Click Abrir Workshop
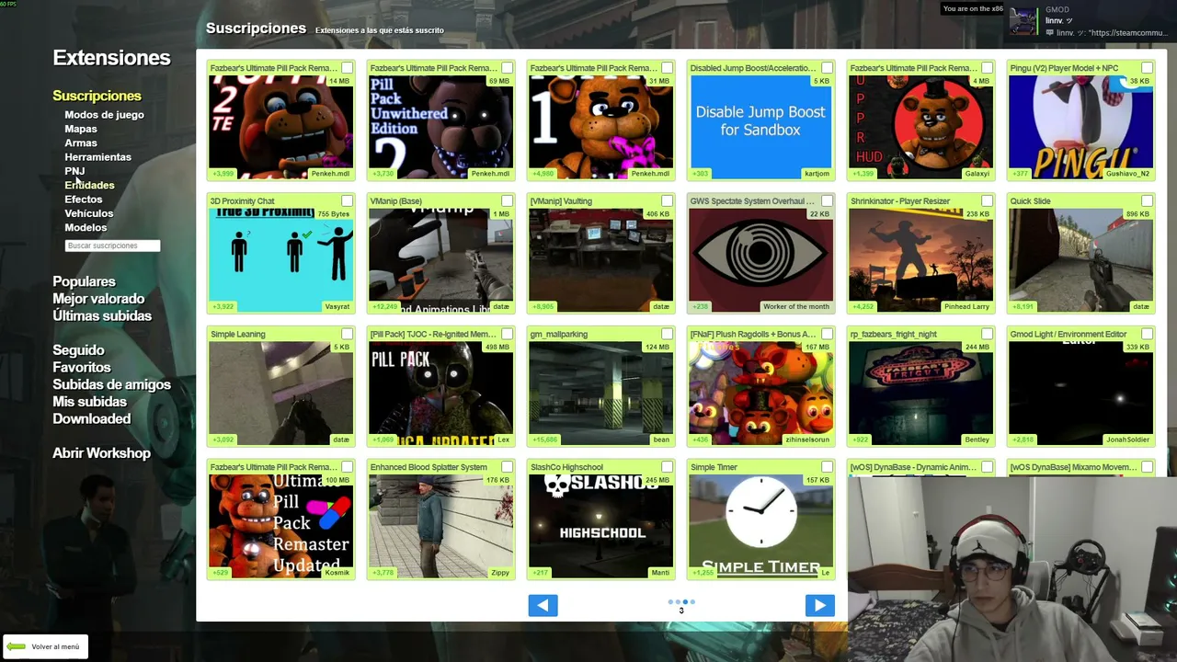The image size is (1177, 662). click(x=101, y=453)
